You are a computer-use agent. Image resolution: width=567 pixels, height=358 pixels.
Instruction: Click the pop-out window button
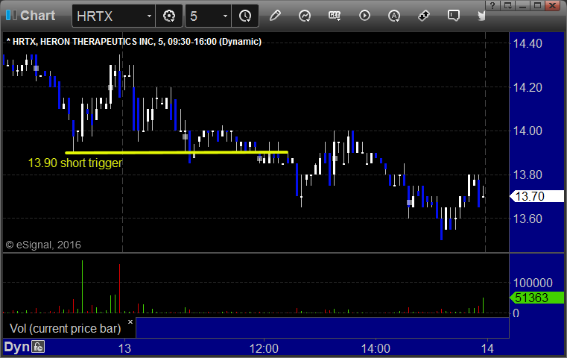point(507,5)
